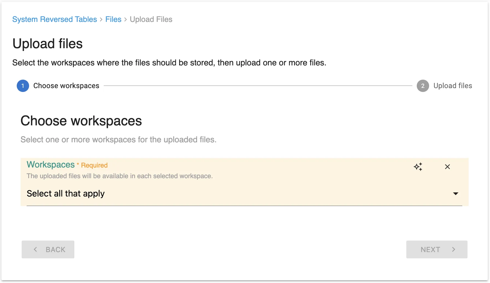Image resolution: width=490 pixels, height=283 pixels.
Task: Clear the Workspaces field with the X icon
Action: (447, 167)
